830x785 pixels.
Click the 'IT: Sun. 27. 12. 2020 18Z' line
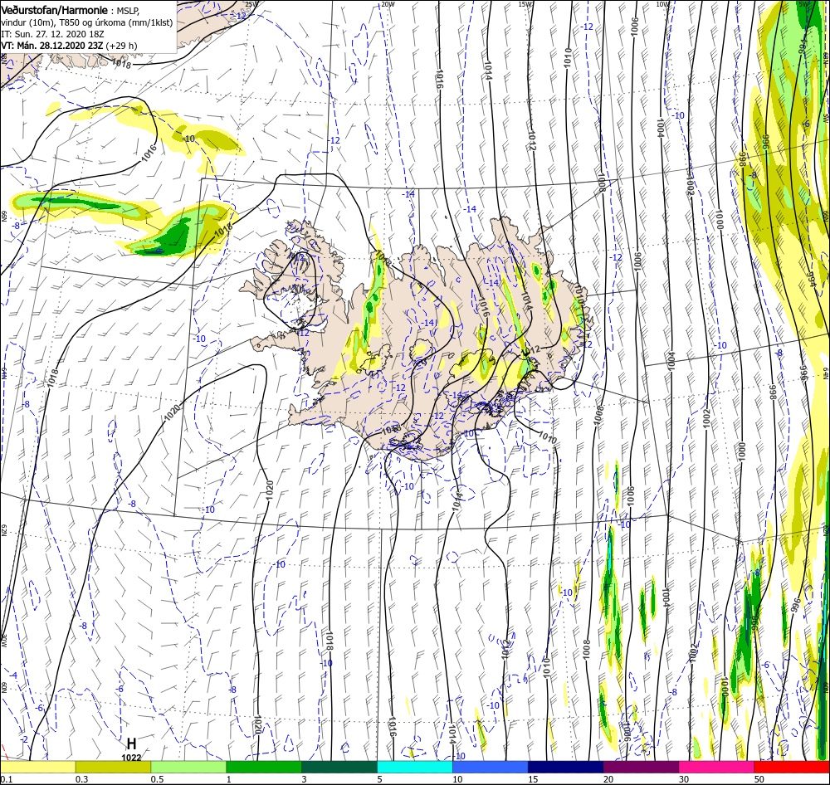[52, 34]
